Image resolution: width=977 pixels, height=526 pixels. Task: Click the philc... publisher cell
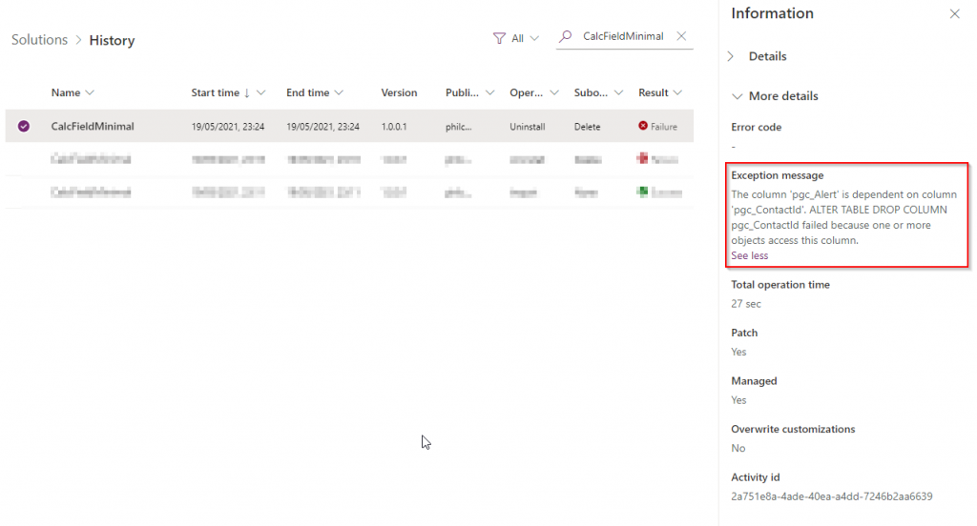point(459,127)
